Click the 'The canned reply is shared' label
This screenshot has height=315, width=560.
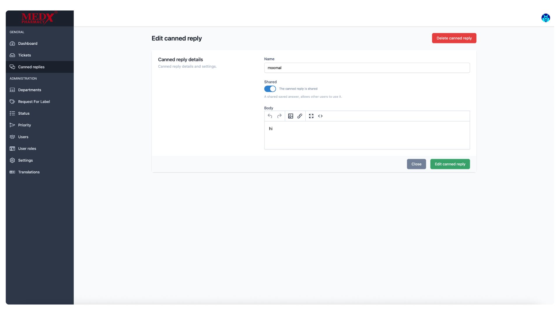tap(298, 89)
